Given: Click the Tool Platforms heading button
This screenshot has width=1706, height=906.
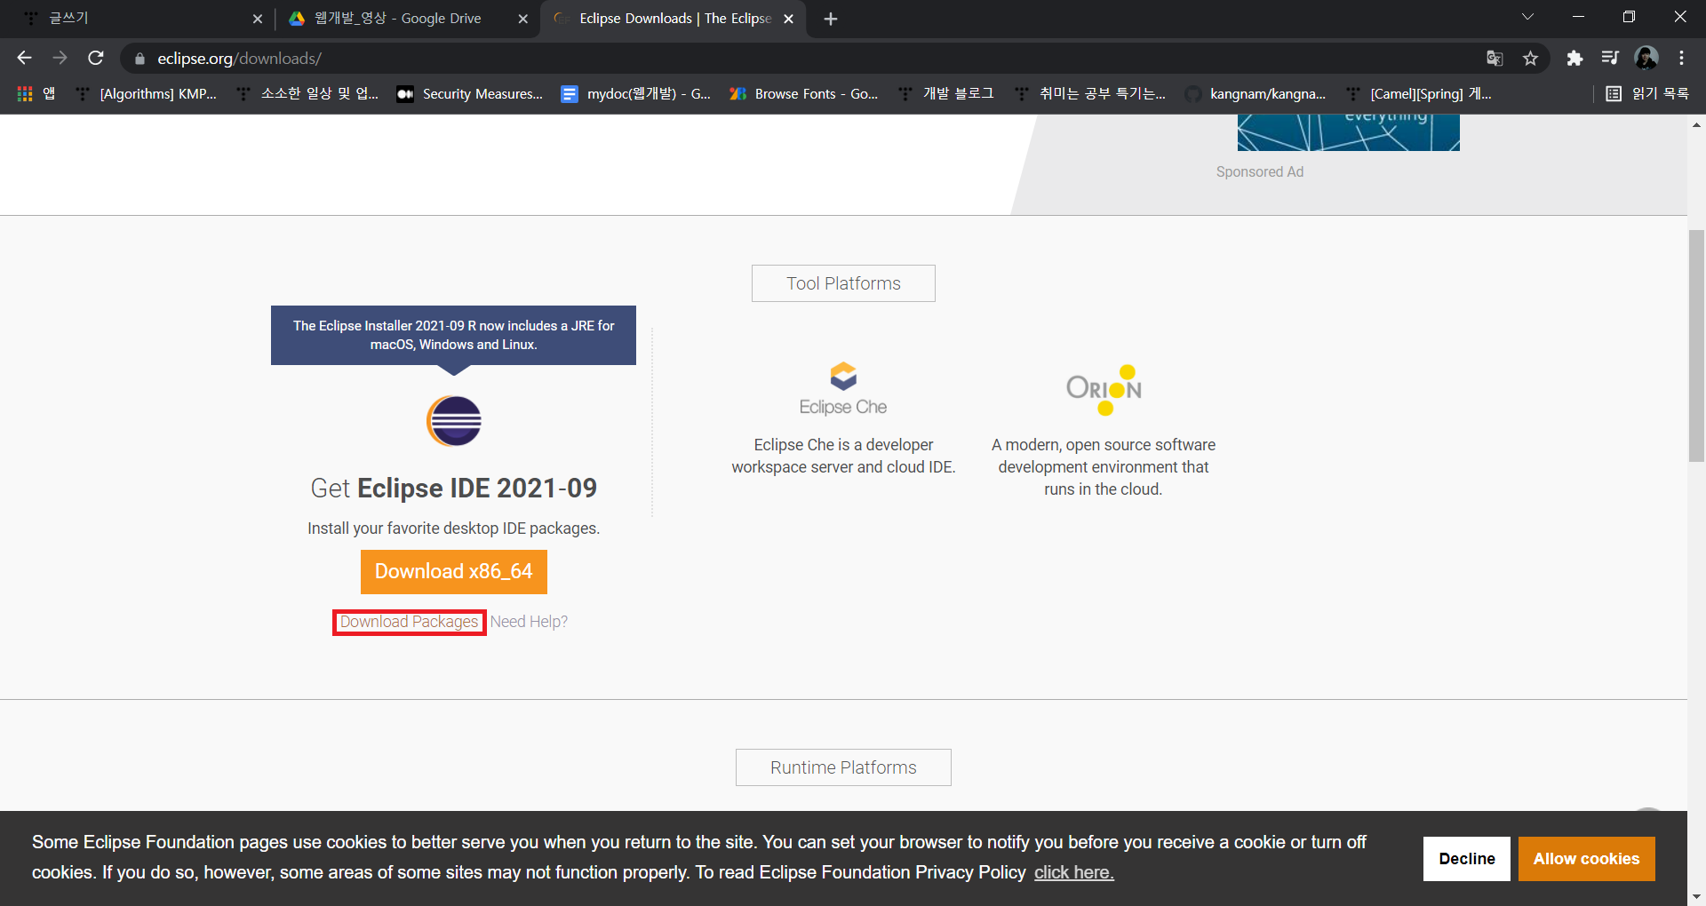Looking at the screenshot, I should tap(843, 283).
